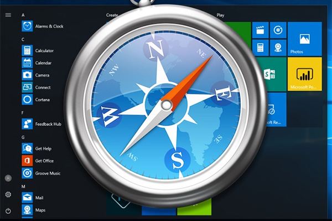Image resolution: width=332 pixels, height=221 pixels.
Task: Launch Calculator from the app list
Action: (38, 50)
